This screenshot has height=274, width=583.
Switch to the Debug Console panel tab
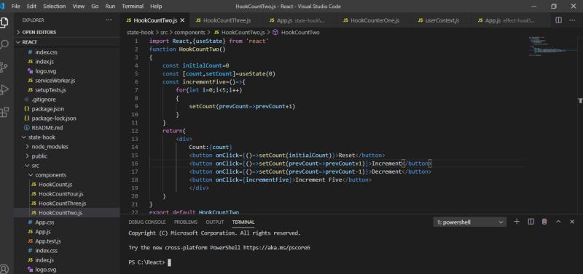[147, 222]
